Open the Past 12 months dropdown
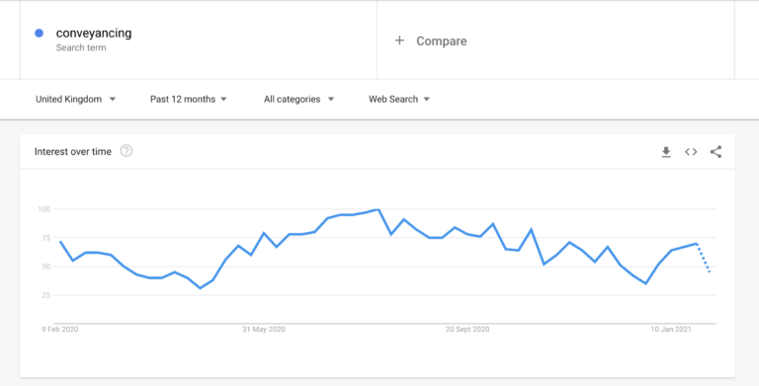 [189, 99]
